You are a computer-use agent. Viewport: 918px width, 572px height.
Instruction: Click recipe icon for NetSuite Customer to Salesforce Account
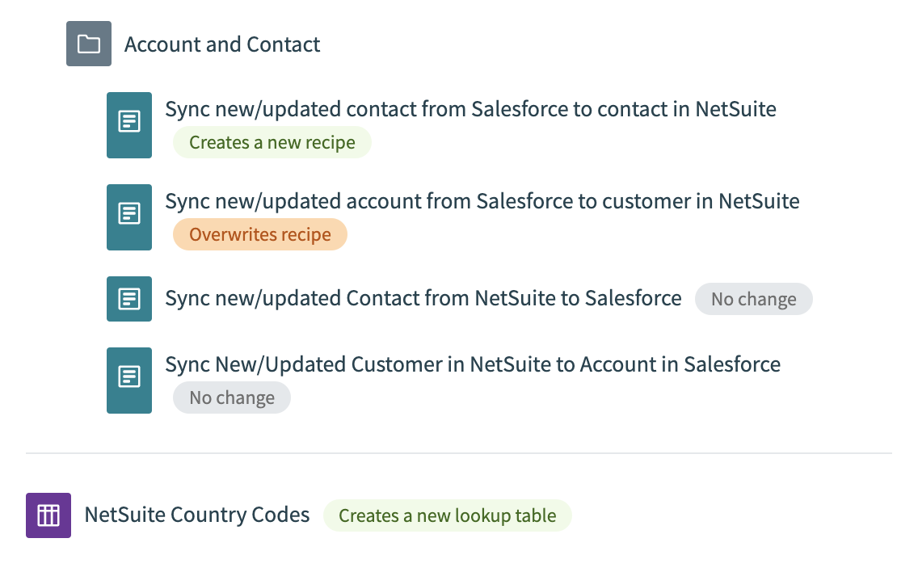[x=129, y=381]
